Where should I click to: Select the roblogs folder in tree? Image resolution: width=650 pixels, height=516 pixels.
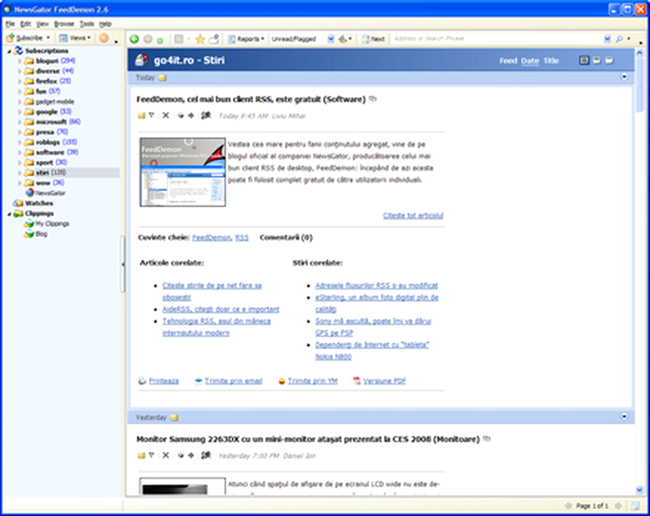[48, 142]
